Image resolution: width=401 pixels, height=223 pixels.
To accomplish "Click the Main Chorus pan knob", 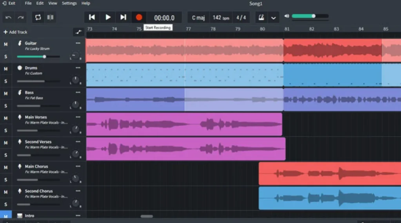I will 75,178.
